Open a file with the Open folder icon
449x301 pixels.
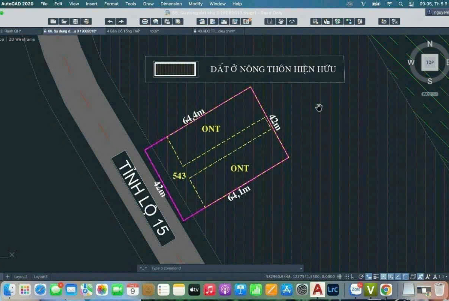click(x=64, y=21)
